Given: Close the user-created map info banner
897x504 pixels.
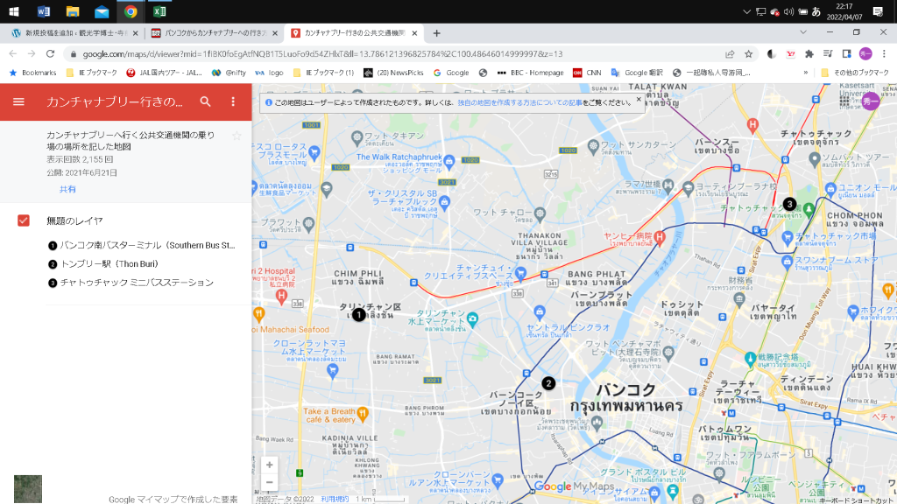Looking at the screenshot, I should click(x=639, y=100).
